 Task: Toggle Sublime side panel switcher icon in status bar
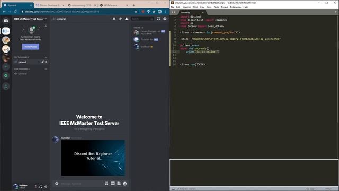coord(173,189)
